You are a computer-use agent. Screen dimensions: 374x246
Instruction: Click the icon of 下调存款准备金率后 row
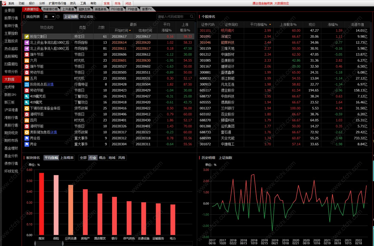[27, 108]
